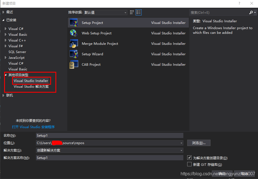Expand the first Visual C# node

pos(5,29)
